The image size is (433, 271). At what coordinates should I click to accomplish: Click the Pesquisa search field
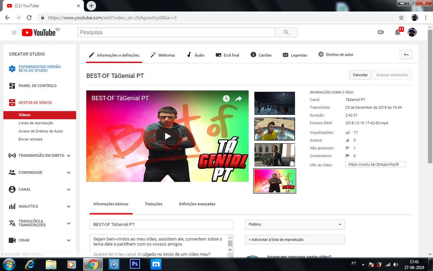176,32
